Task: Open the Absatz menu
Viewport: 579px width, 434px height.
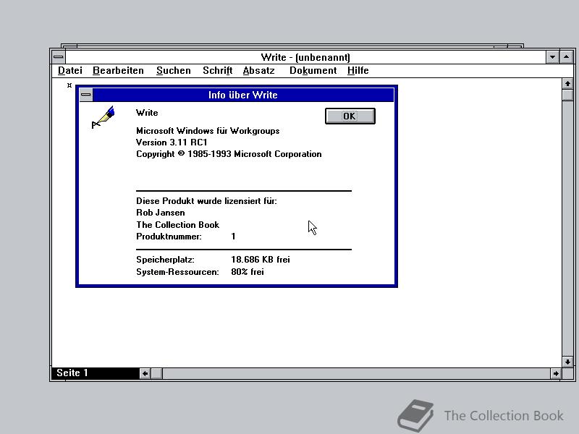Action: 258,70
